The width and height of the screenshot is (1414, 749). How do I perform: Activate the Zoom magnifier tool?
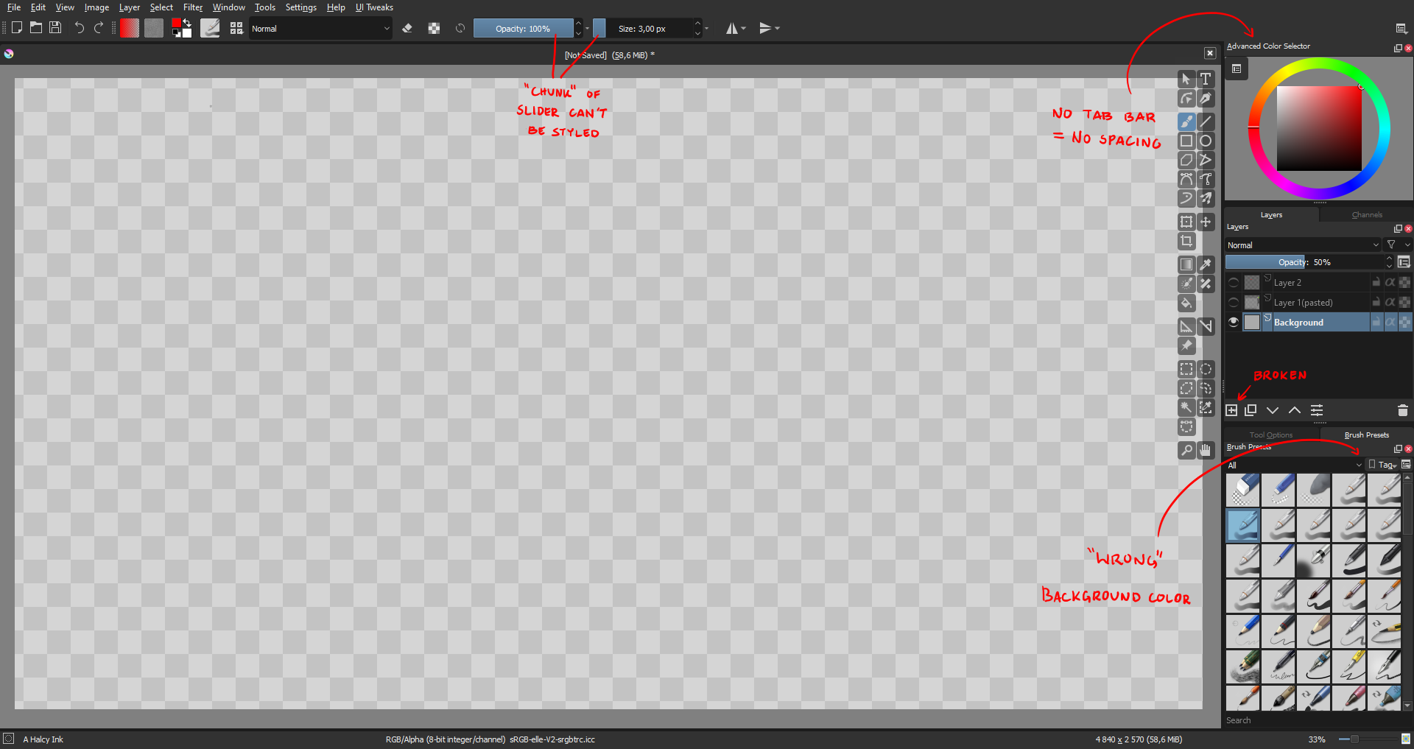[1186, 450]
